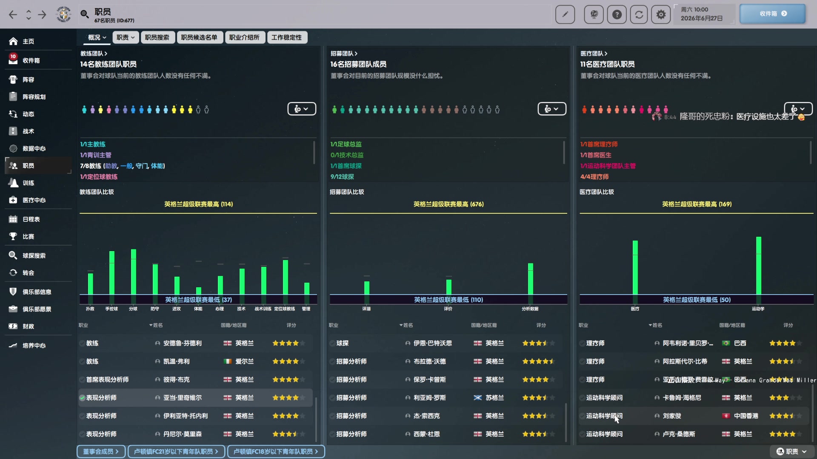Open 战术 tactics in sidebar
The width and height of the screenshot is (817, 459).
tap(38, 131)
